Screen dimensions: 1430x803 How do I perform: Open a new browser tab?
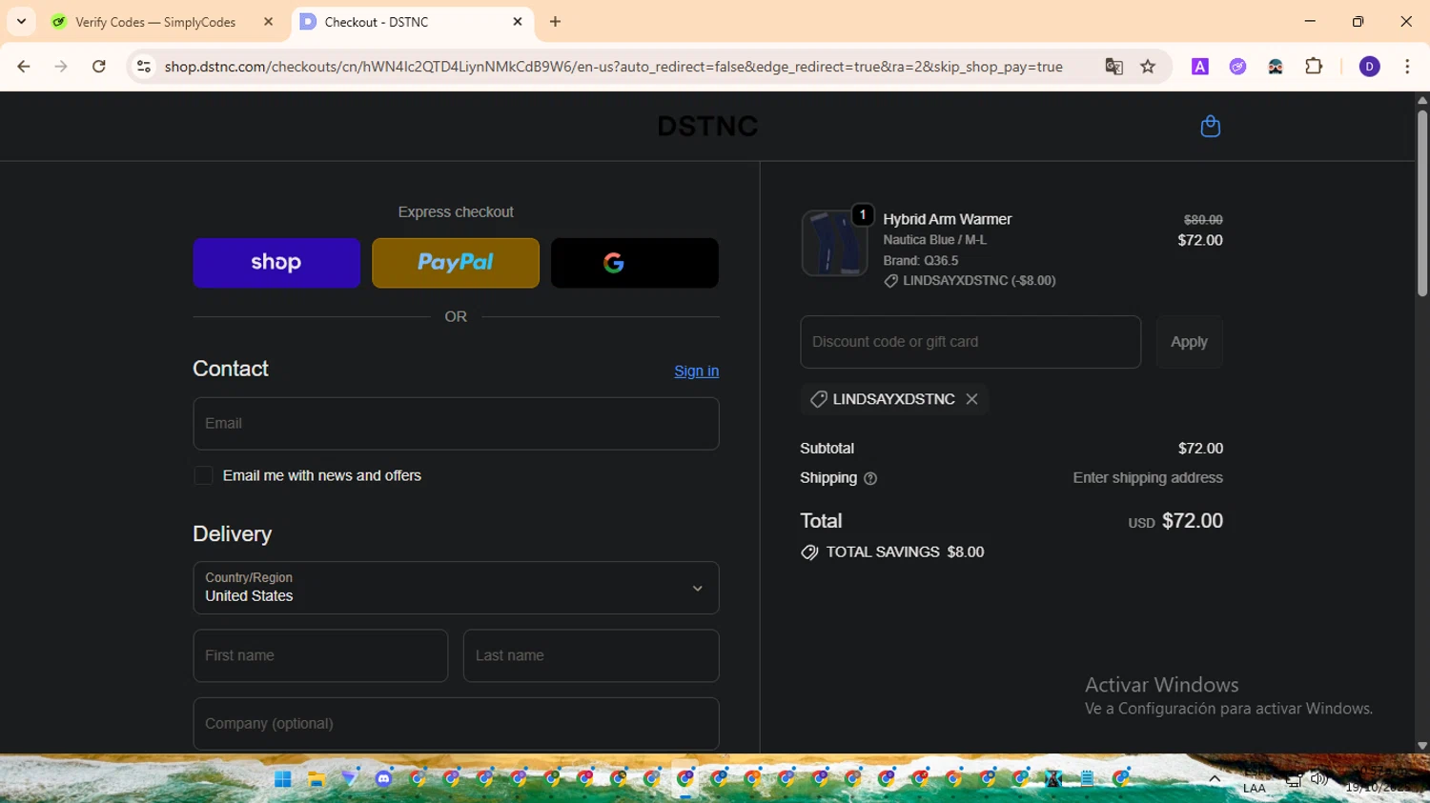[x=556, y=22]
